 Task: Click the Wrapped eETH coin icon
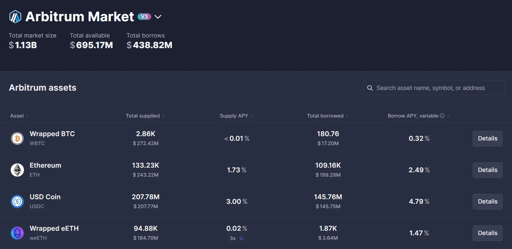point(17,233)
